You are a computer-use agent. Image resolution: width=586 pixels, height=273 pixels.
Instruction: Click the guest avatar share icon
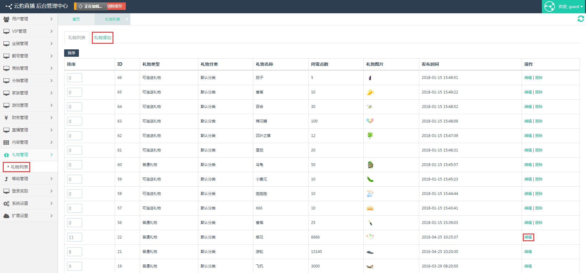coord(550,6)
